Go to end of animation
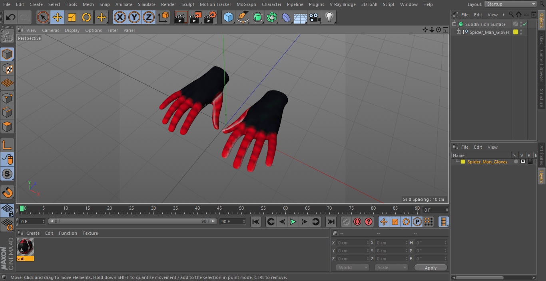546x281 pixels. (331, 222)
